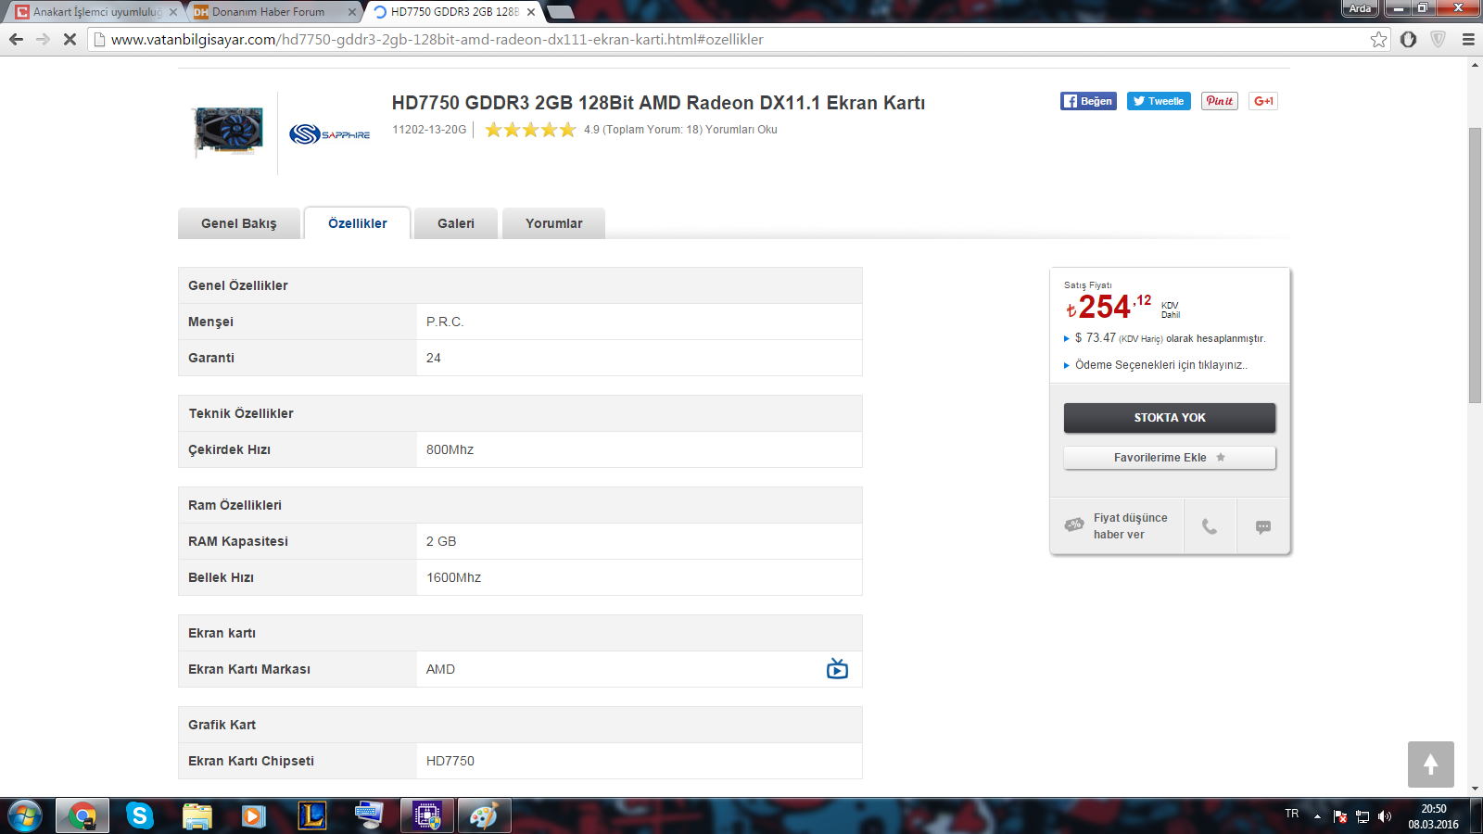1483x834 pixels.
Task: Select the Özellikler tab
Action: pyautogui.click(x=358, y=223)
